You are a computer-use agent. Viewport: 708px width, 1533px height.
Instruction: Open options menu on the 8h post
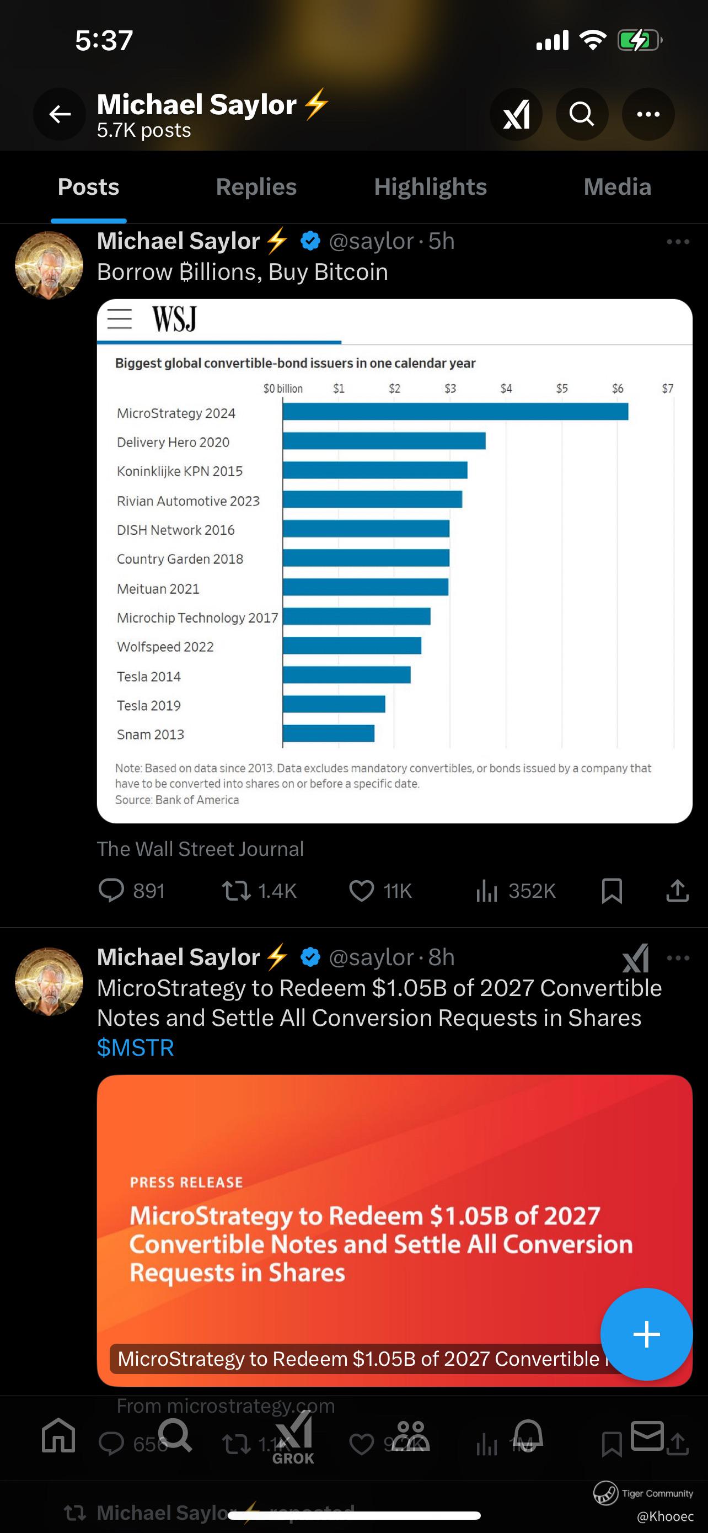pos(678,957)
